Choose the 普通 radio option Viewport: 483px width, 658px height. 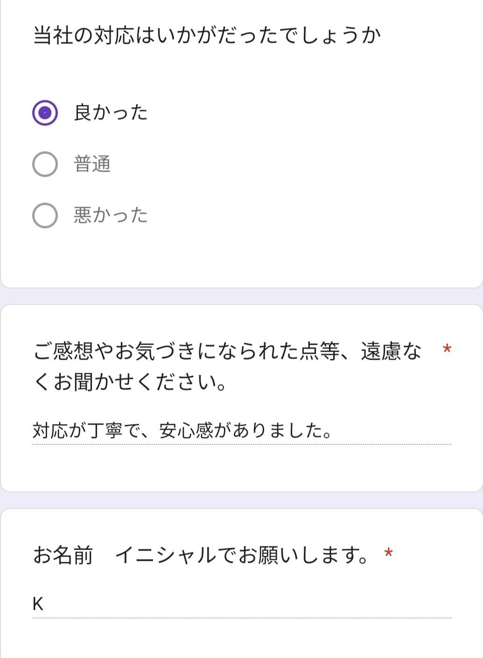click(45, 164)
